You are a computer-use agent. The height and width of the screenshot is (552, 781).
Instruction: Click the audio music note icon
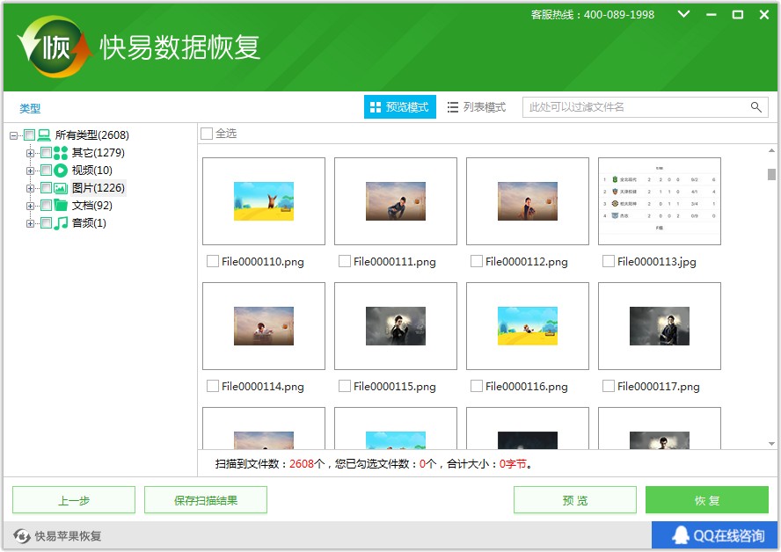pyautogui.click(x=61, y=223)
